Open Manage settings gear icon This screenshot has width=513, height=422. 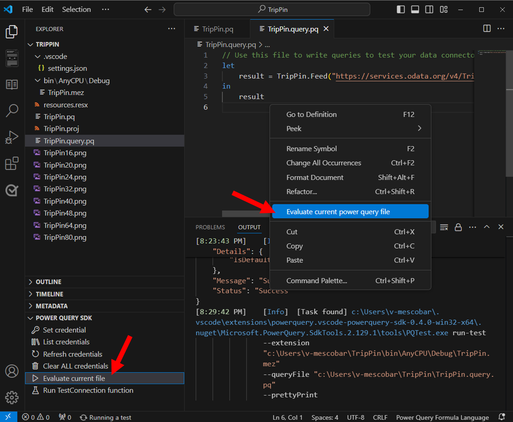coord(12,397)
